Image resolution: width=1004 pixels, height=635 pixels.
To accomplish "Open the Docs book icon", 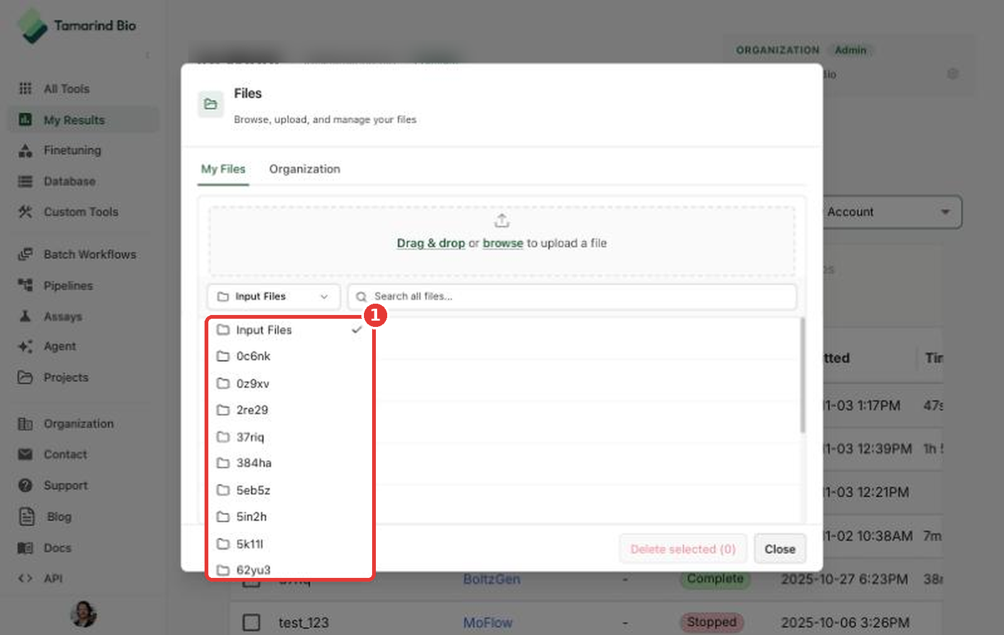I will [x=25, y=548].
